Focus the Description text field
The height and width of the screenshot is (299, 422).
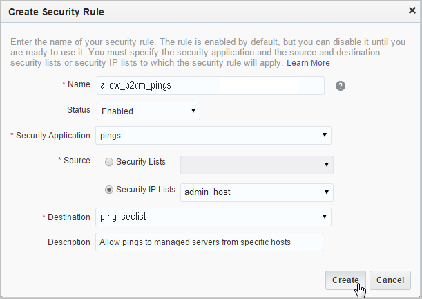(x=209, y=242)
